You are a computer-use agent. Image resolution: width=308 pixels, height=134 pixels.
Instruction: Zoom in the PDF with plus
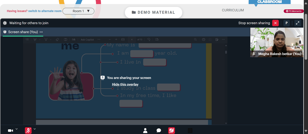(x=116, y=39)
